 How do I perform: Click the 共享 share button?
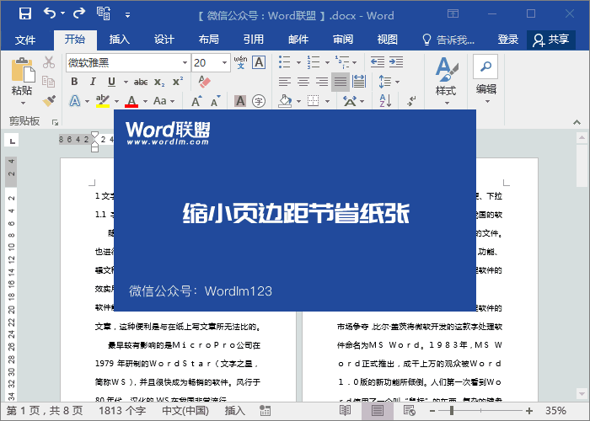pyautogui.click(x=551, y=40)
